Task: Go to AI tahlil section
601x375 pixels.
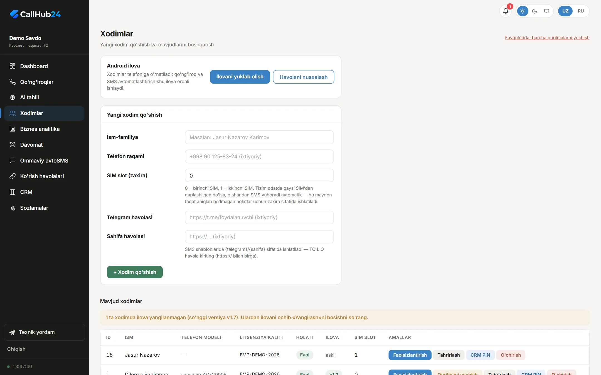Action: pos(44,97)
